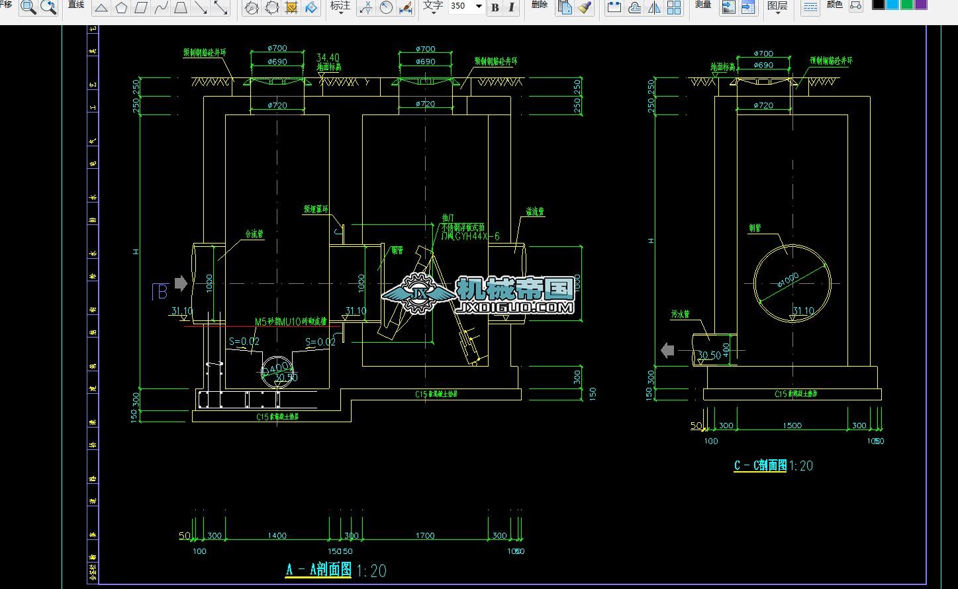Pick the freehand curve tool

(x=161, y=8)
